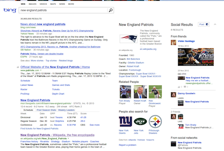224x151 pixels.
Task: Click the New York Giants logo
Action: point(125,121)
